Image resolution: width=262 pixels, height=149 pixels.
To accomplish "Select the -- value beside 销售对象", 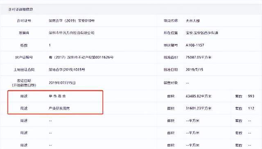I will click(x=187, y=83).
